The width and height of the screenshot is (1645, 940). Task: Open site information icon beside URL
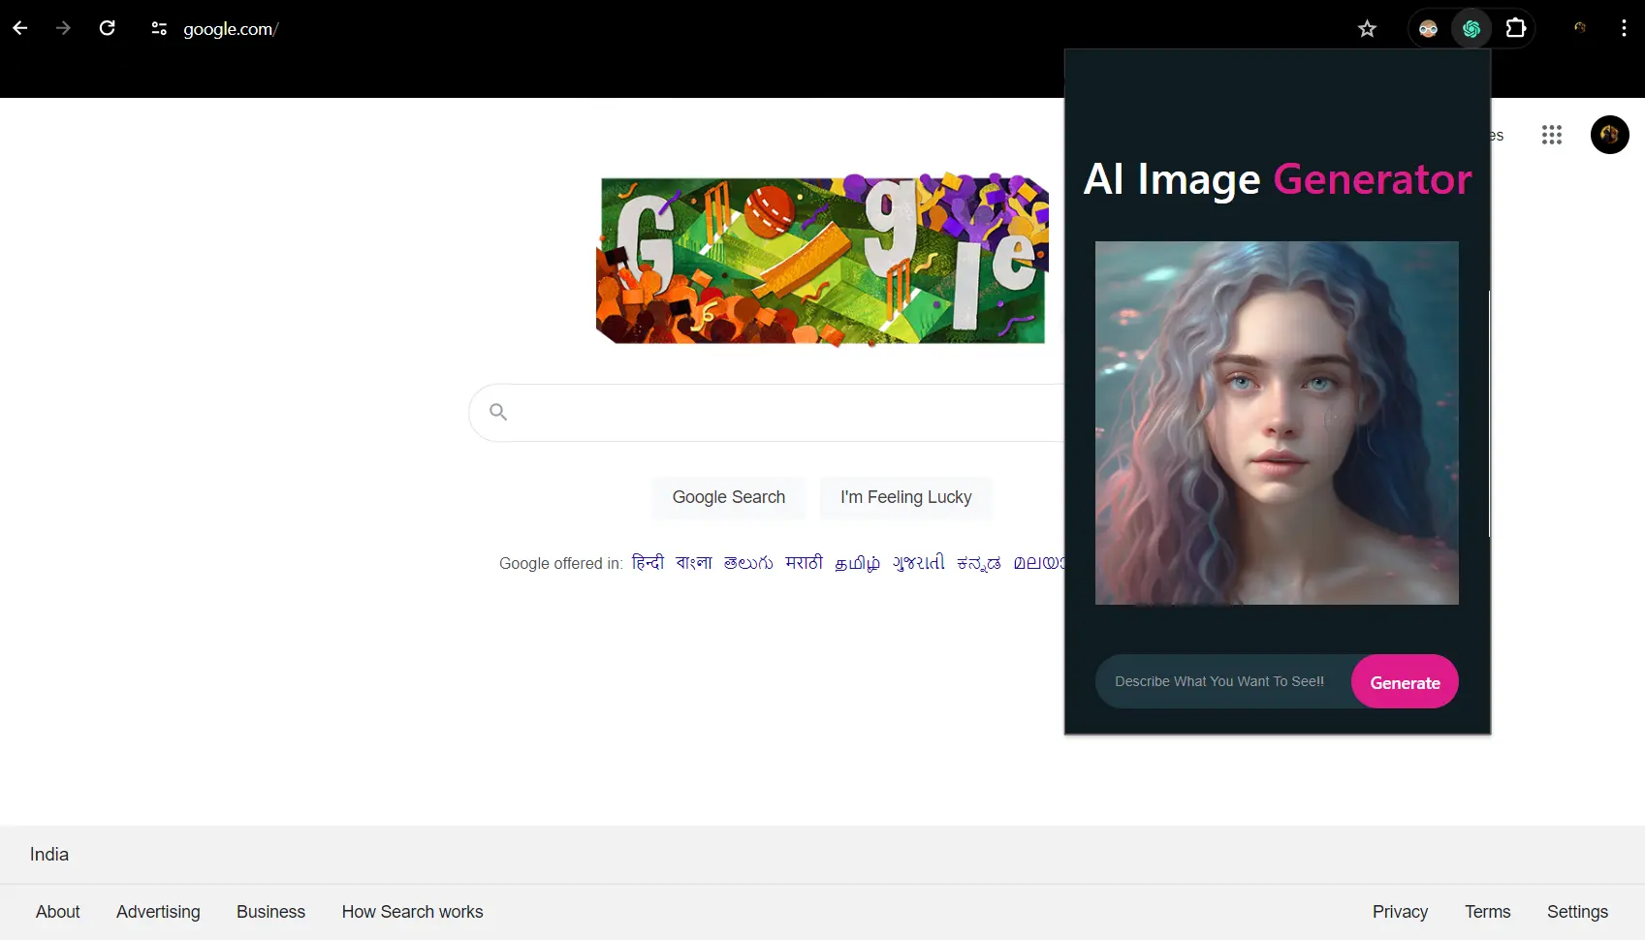coord(159,29)
